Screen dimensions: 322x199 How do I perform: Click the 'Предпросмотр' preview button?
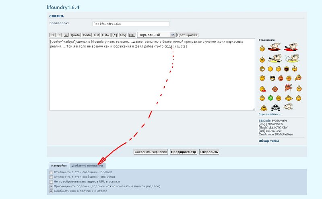184,152
